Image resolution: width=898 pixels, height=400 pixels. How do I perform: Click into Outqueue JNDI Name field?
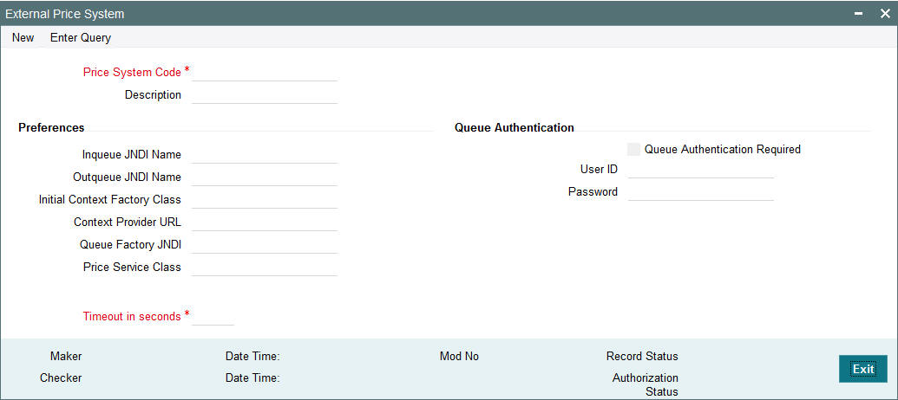click(x=265, y=177)
